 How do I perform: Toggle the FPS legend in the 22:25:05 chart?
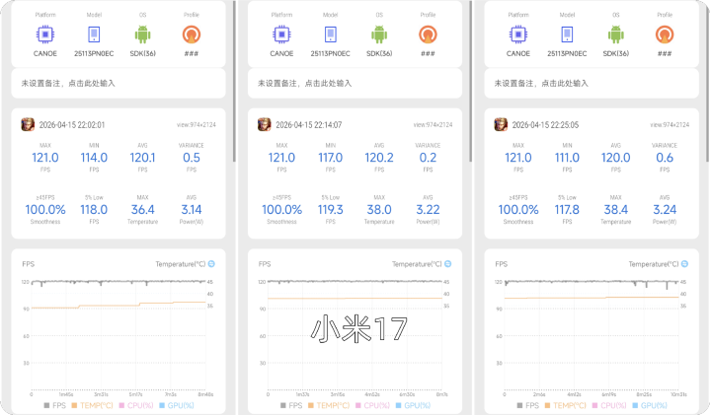coord(528,405)
